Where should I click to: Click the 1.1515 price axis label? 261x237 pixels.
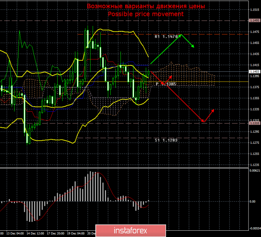click(255, 10)
